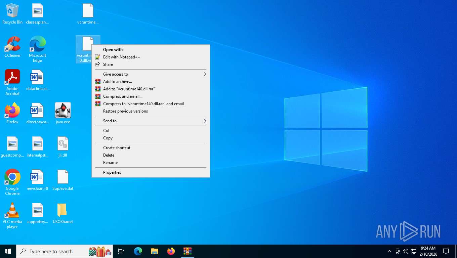Launch Edge from the taskbar
457x258 pixels.
click(138, 251)
